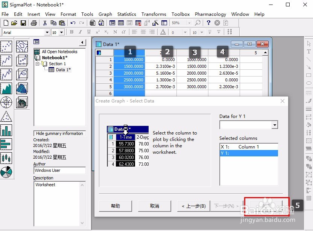Select the Line and Scatter plot type
The image size is (313, 231).
[x=6, y=74]
